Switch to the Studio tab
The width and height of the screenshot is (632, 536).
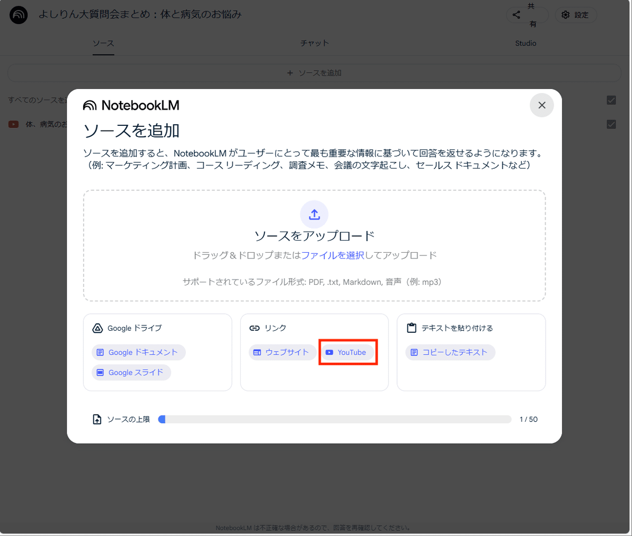pyautogui.click(x=526, y=43)
